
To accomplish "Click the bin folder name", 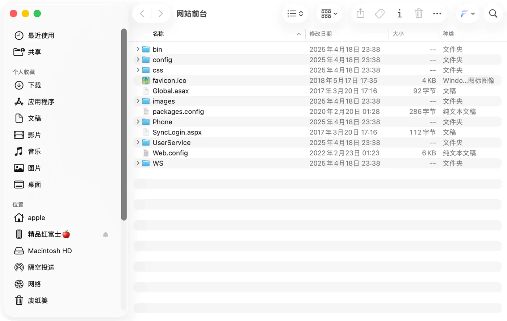I will [157, 49].
